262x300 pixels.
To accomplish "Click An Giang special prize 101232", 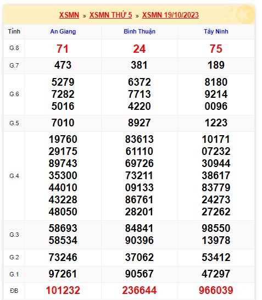I will [63, 290].
